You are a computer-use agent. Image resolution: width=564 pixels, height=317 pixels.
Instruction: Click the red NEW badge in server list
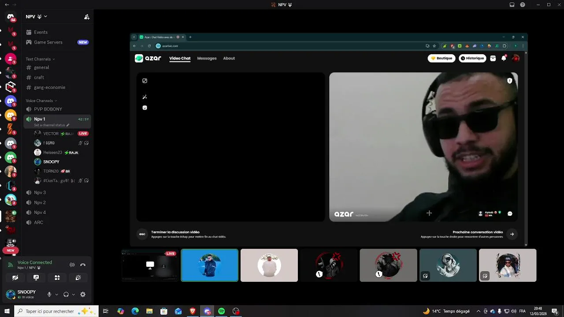pyautogui.click(x=11, y=251)
